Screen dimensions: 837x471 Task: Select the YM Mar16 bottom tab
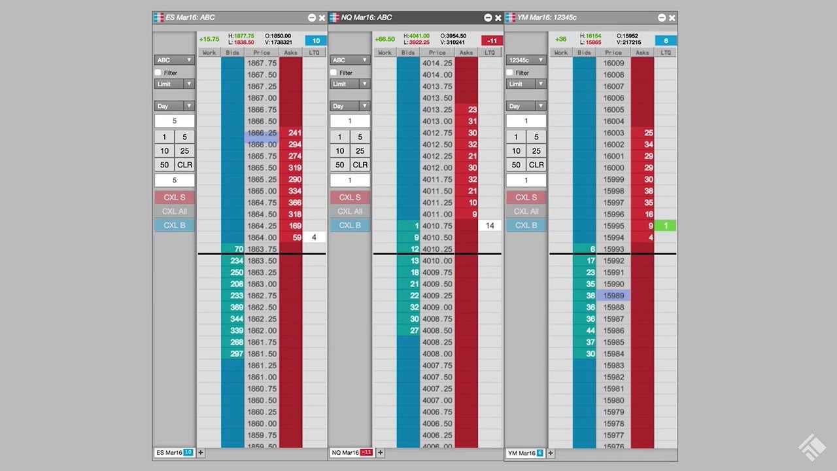click(525, 453)
